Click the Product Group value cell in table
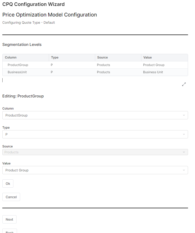 154,65
